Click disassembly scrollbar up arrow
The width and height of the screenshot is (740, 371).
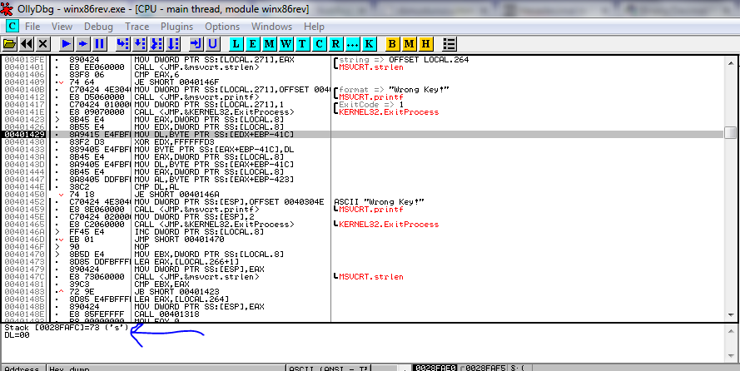[x=730, y=62]
